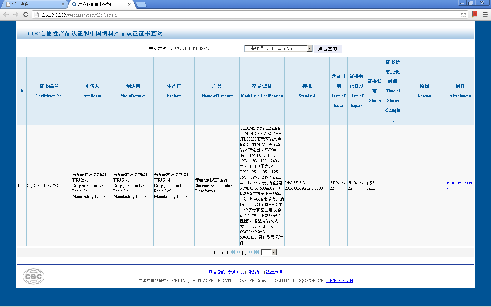The width and height of the screenshot is (491, 307).
Task: Click the Name of Product column header
Action: [x=217, y=91]
